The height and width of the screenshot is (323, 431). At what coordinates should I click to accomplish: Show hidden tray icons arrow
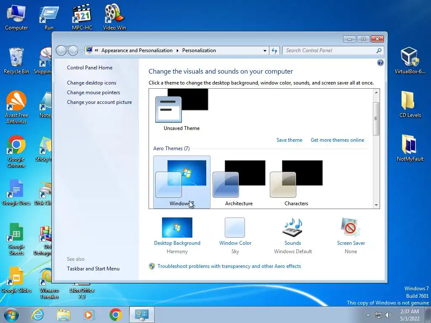(368, 315)
